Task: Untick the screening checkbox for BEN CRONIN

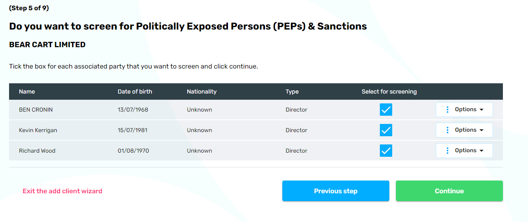Action: (386, 110)
